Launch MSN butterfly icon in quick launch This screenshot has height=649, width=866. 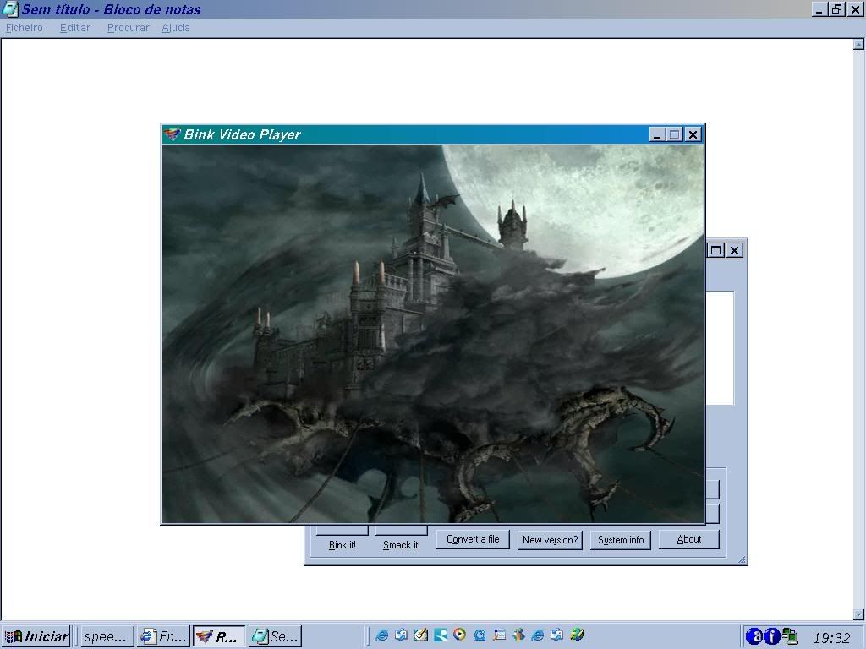(518, 635)
